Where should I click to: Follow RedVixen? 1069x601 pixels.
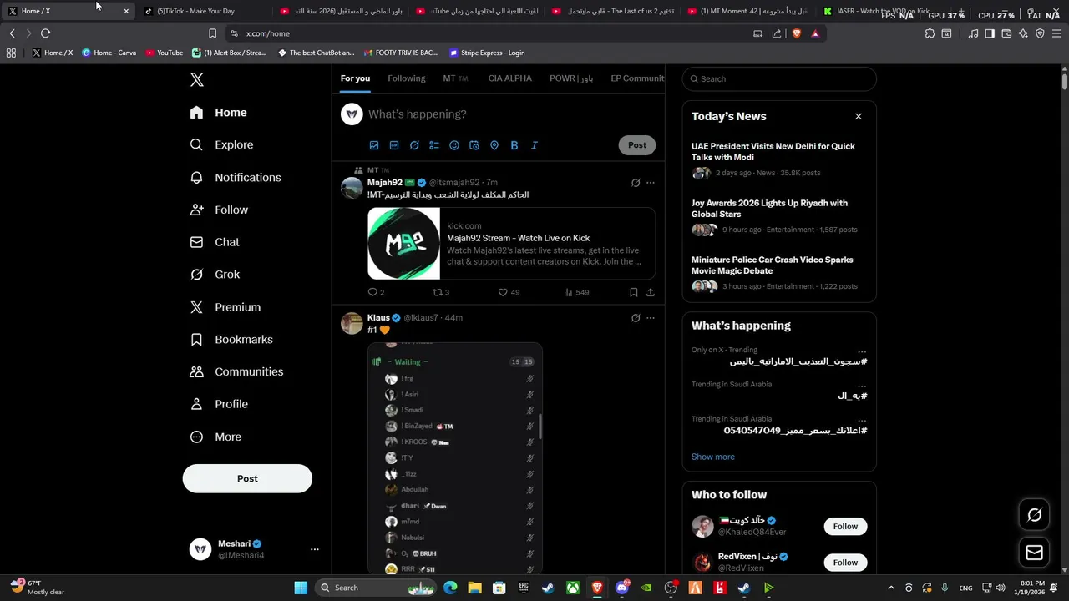pos(845,563)
